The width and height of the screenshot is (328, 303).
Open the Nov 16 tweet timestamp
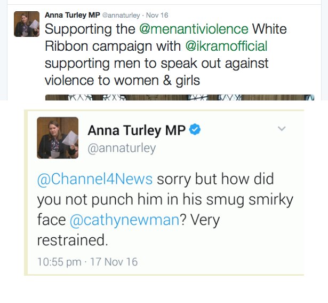click(157, 15)
